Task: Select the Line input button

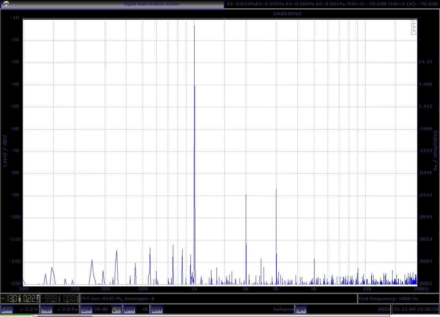Action: click(x=7, y=309)
